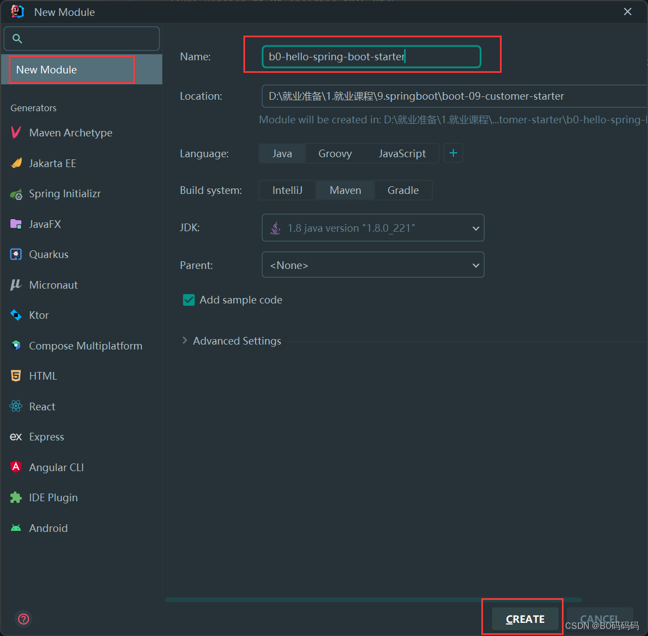This screenshot has width=648, height=636.
Task: Choose IntelliJ build system
Action: [288, 191]
